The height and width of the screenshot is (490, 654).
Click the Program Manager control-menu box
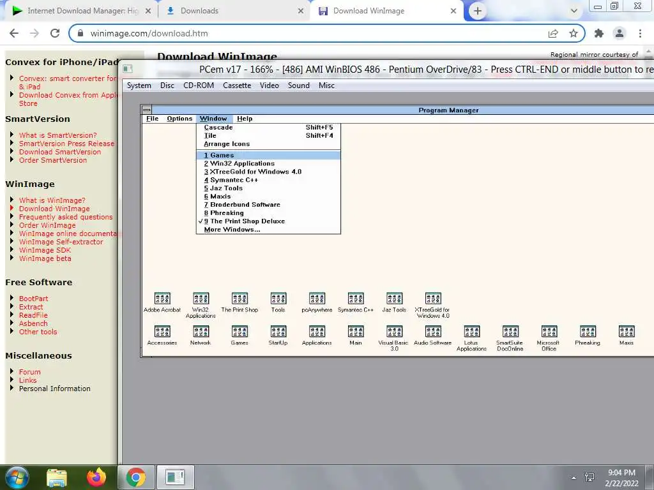point(147,110)
